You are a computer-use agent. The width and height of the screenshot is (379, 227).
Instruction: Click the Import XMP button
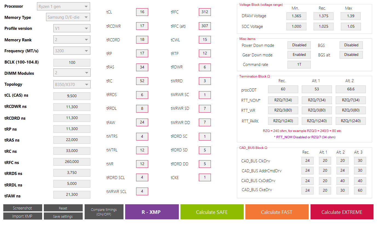click(x=22, y=216)
